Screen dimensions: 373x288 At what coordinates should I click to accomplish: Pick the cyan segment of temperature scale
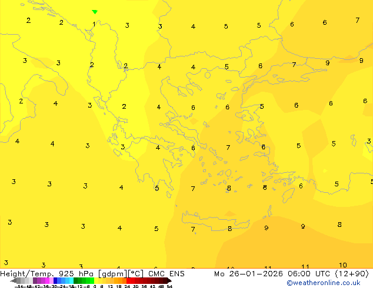71,281
